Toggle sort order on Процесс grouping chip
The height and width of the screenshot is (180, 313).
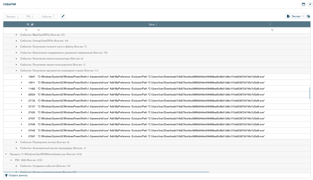coord(12,16)
